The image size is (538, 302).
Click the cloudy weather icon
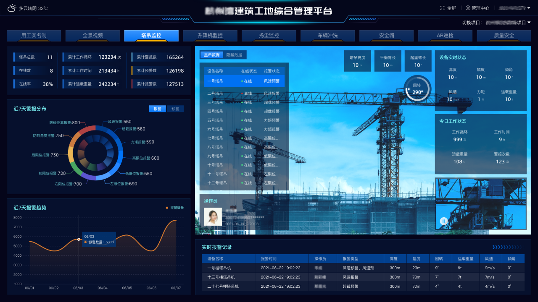tap(12, 8)
